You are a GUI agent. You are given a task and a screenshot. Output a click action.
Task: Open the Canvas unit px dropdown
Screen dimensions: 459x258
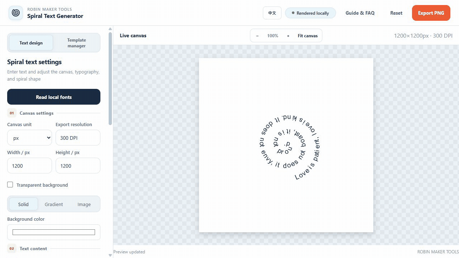click(29, 138)
